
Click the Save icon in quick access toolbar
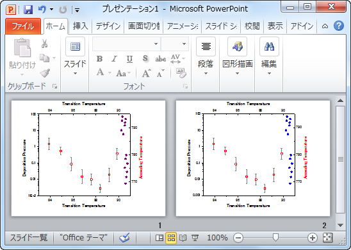tap(28, 10)
